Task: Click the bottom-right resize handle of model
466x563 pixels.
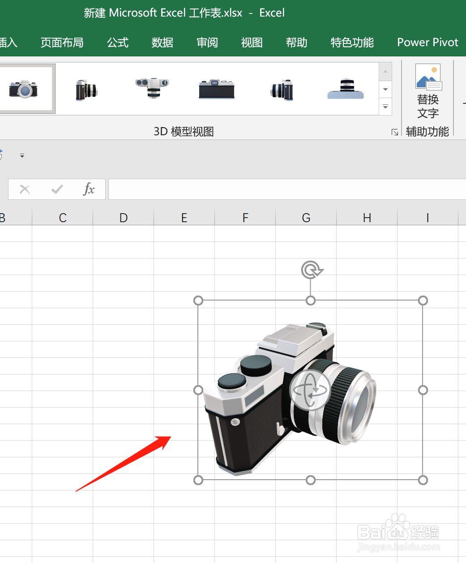Action: [x=423, y=480]
